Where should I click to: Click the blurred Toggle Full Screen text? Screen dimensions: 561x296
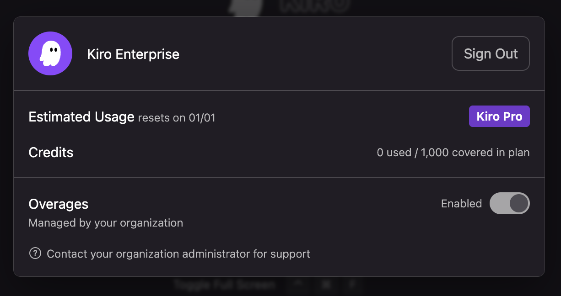[x=224, y=285]
